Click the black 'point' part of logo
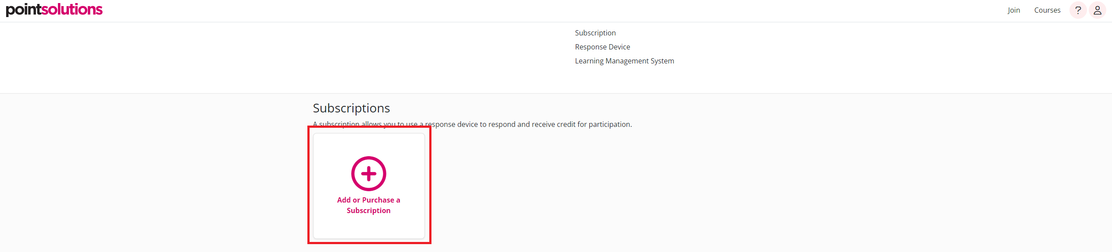The image size is (1112, 252). [23, 10]
